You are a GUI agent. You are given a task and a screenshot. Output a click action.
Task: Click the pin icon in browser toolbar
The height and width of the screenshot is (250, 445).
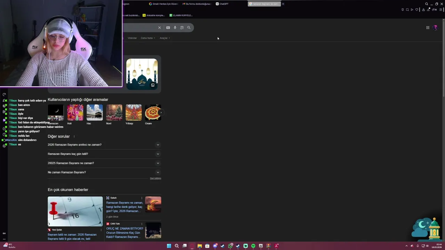[403, 10]
